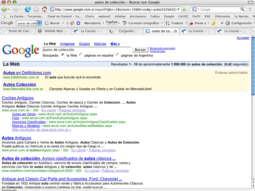This screenshot has width=255, height=191.
Task: Open the Marcadores dropdown
Action: tap(93, 23)
